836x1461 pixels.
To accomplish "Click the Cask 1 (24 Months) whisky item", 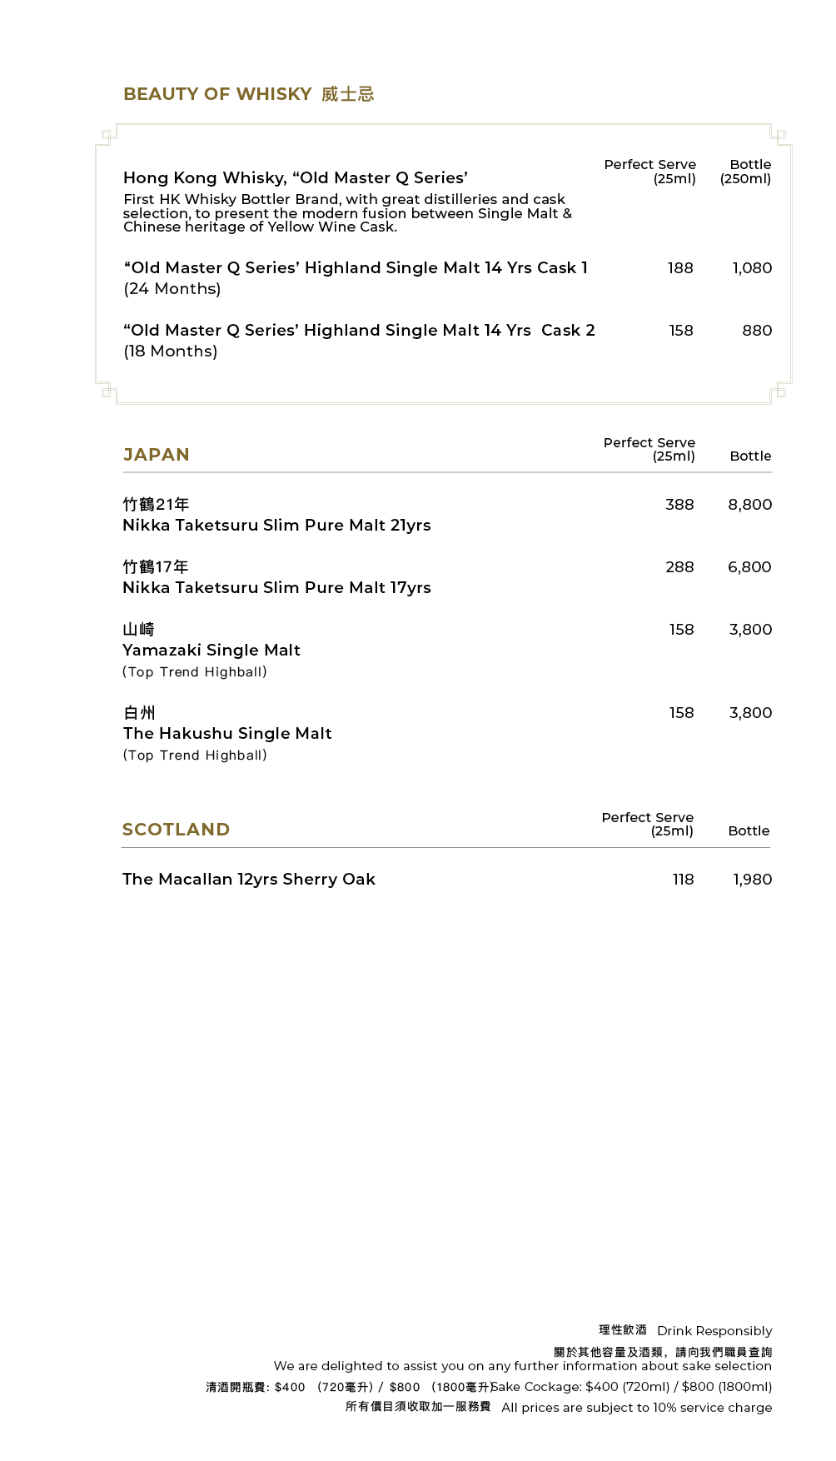I will [356, 268].
